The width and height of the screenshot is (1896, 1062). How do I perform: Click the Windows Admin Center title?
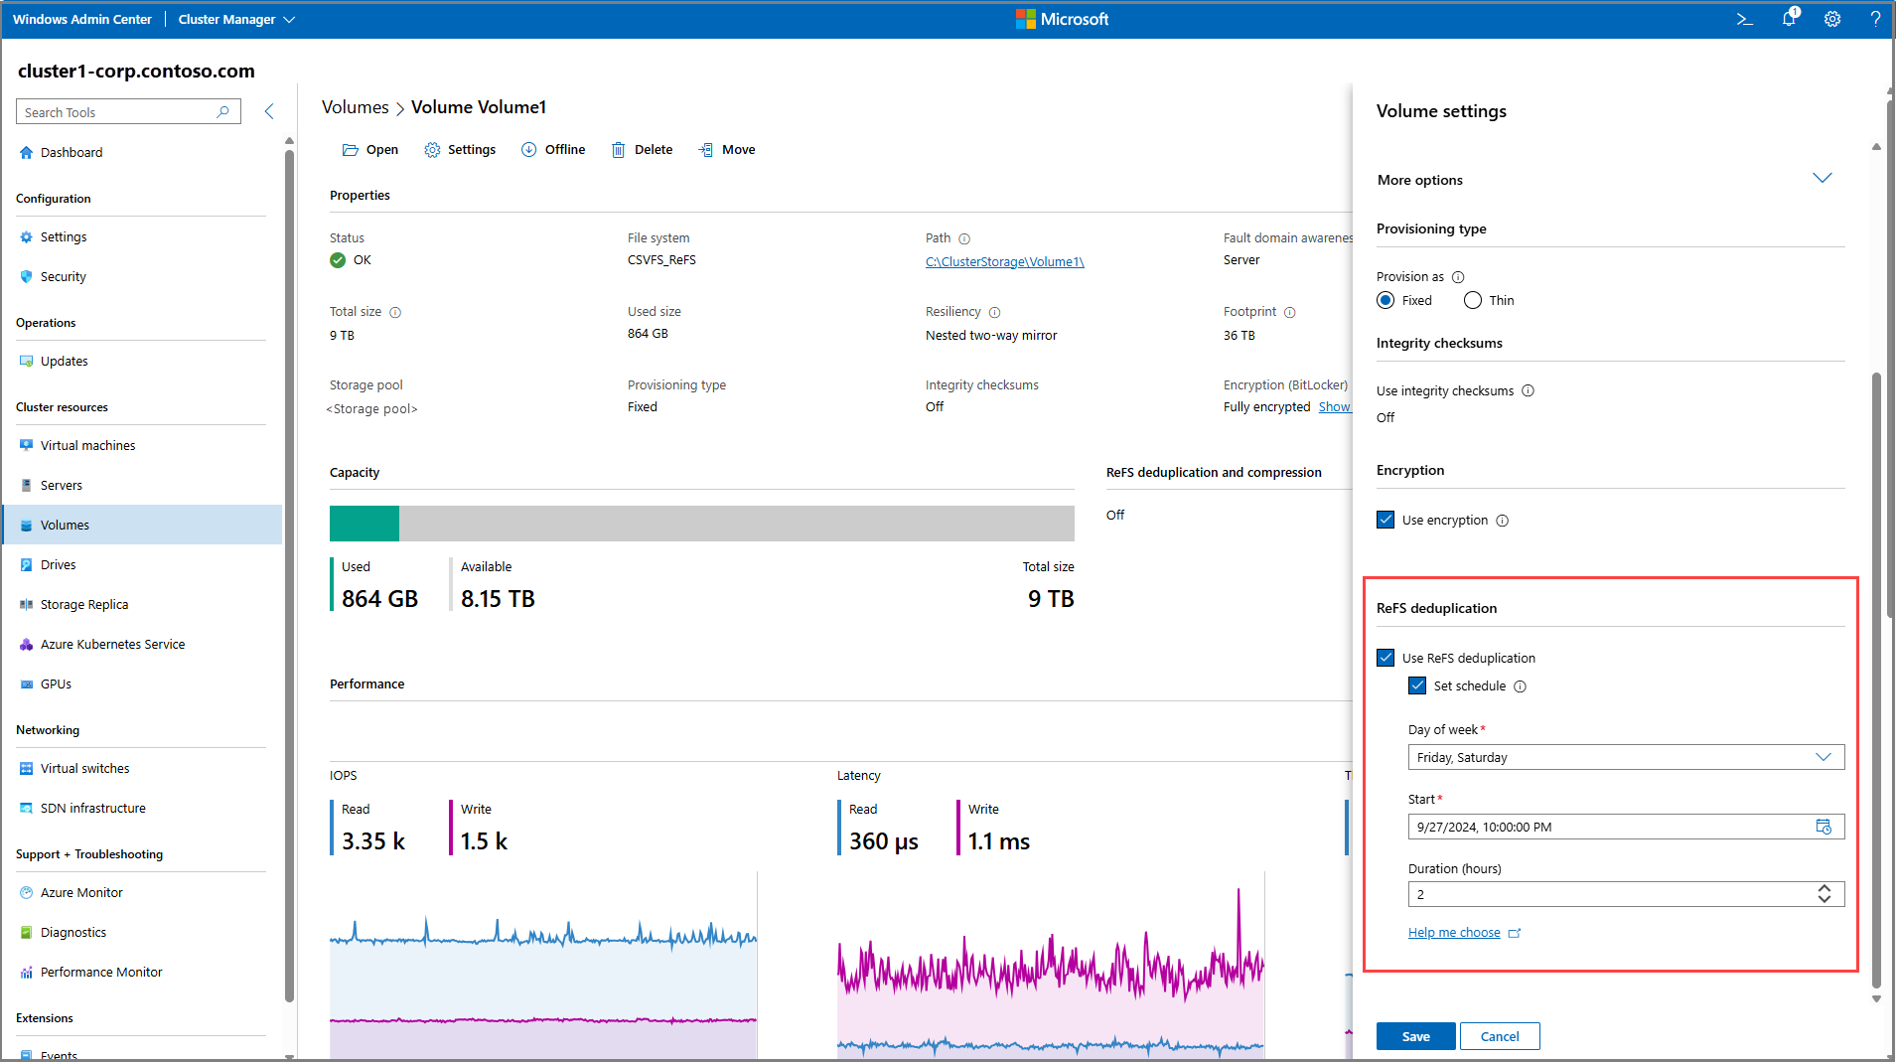click(81, 19)
